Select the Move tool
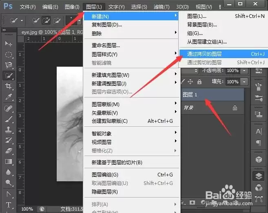 [x=9, y=43]
